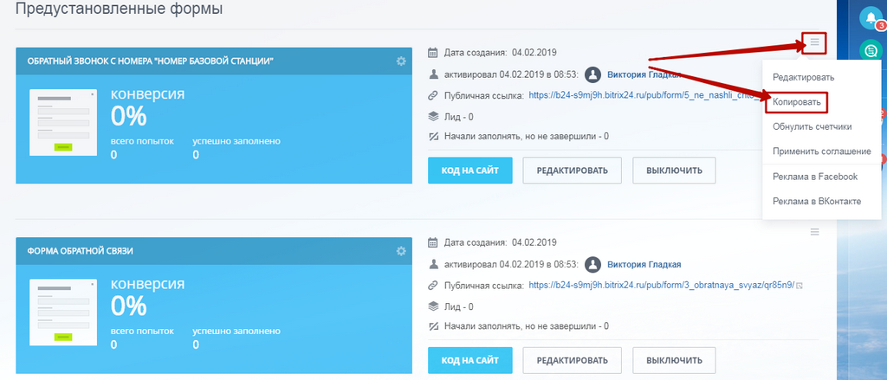Screen dimensions: 887x380
Task: Click Виктория Гладкая avatar in first form
Action: (x=592, y=74)
